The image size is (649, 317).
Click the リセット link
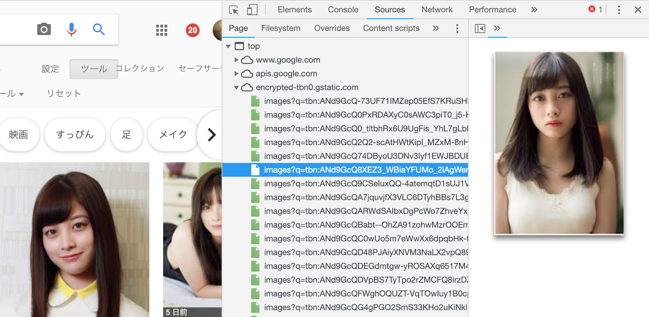click(64, 94)
